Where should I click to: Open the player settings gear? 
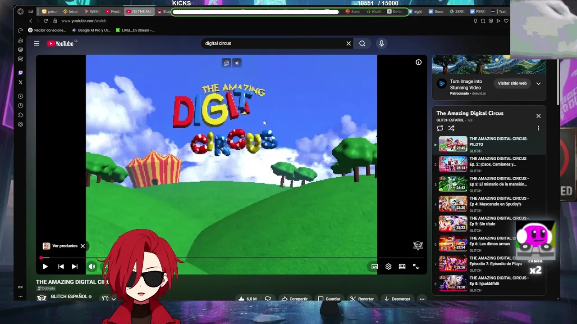(389, 267)
